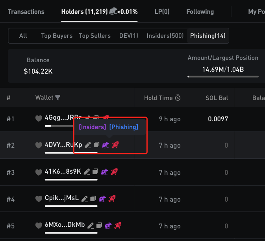Favorite wallet 41K6...8s9K with heart icon
Screen dimensions: 265x241
[39, 172]
